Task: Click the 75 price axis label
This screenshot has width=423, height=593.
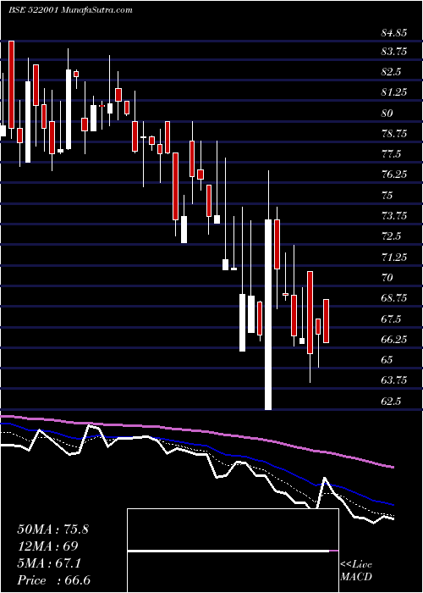Action: 387,195
